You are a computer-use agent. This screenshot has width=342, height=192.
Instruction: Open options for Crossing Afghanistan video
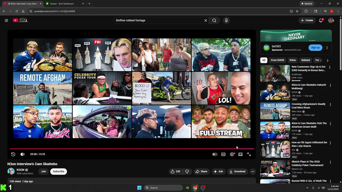click(330, 105)
